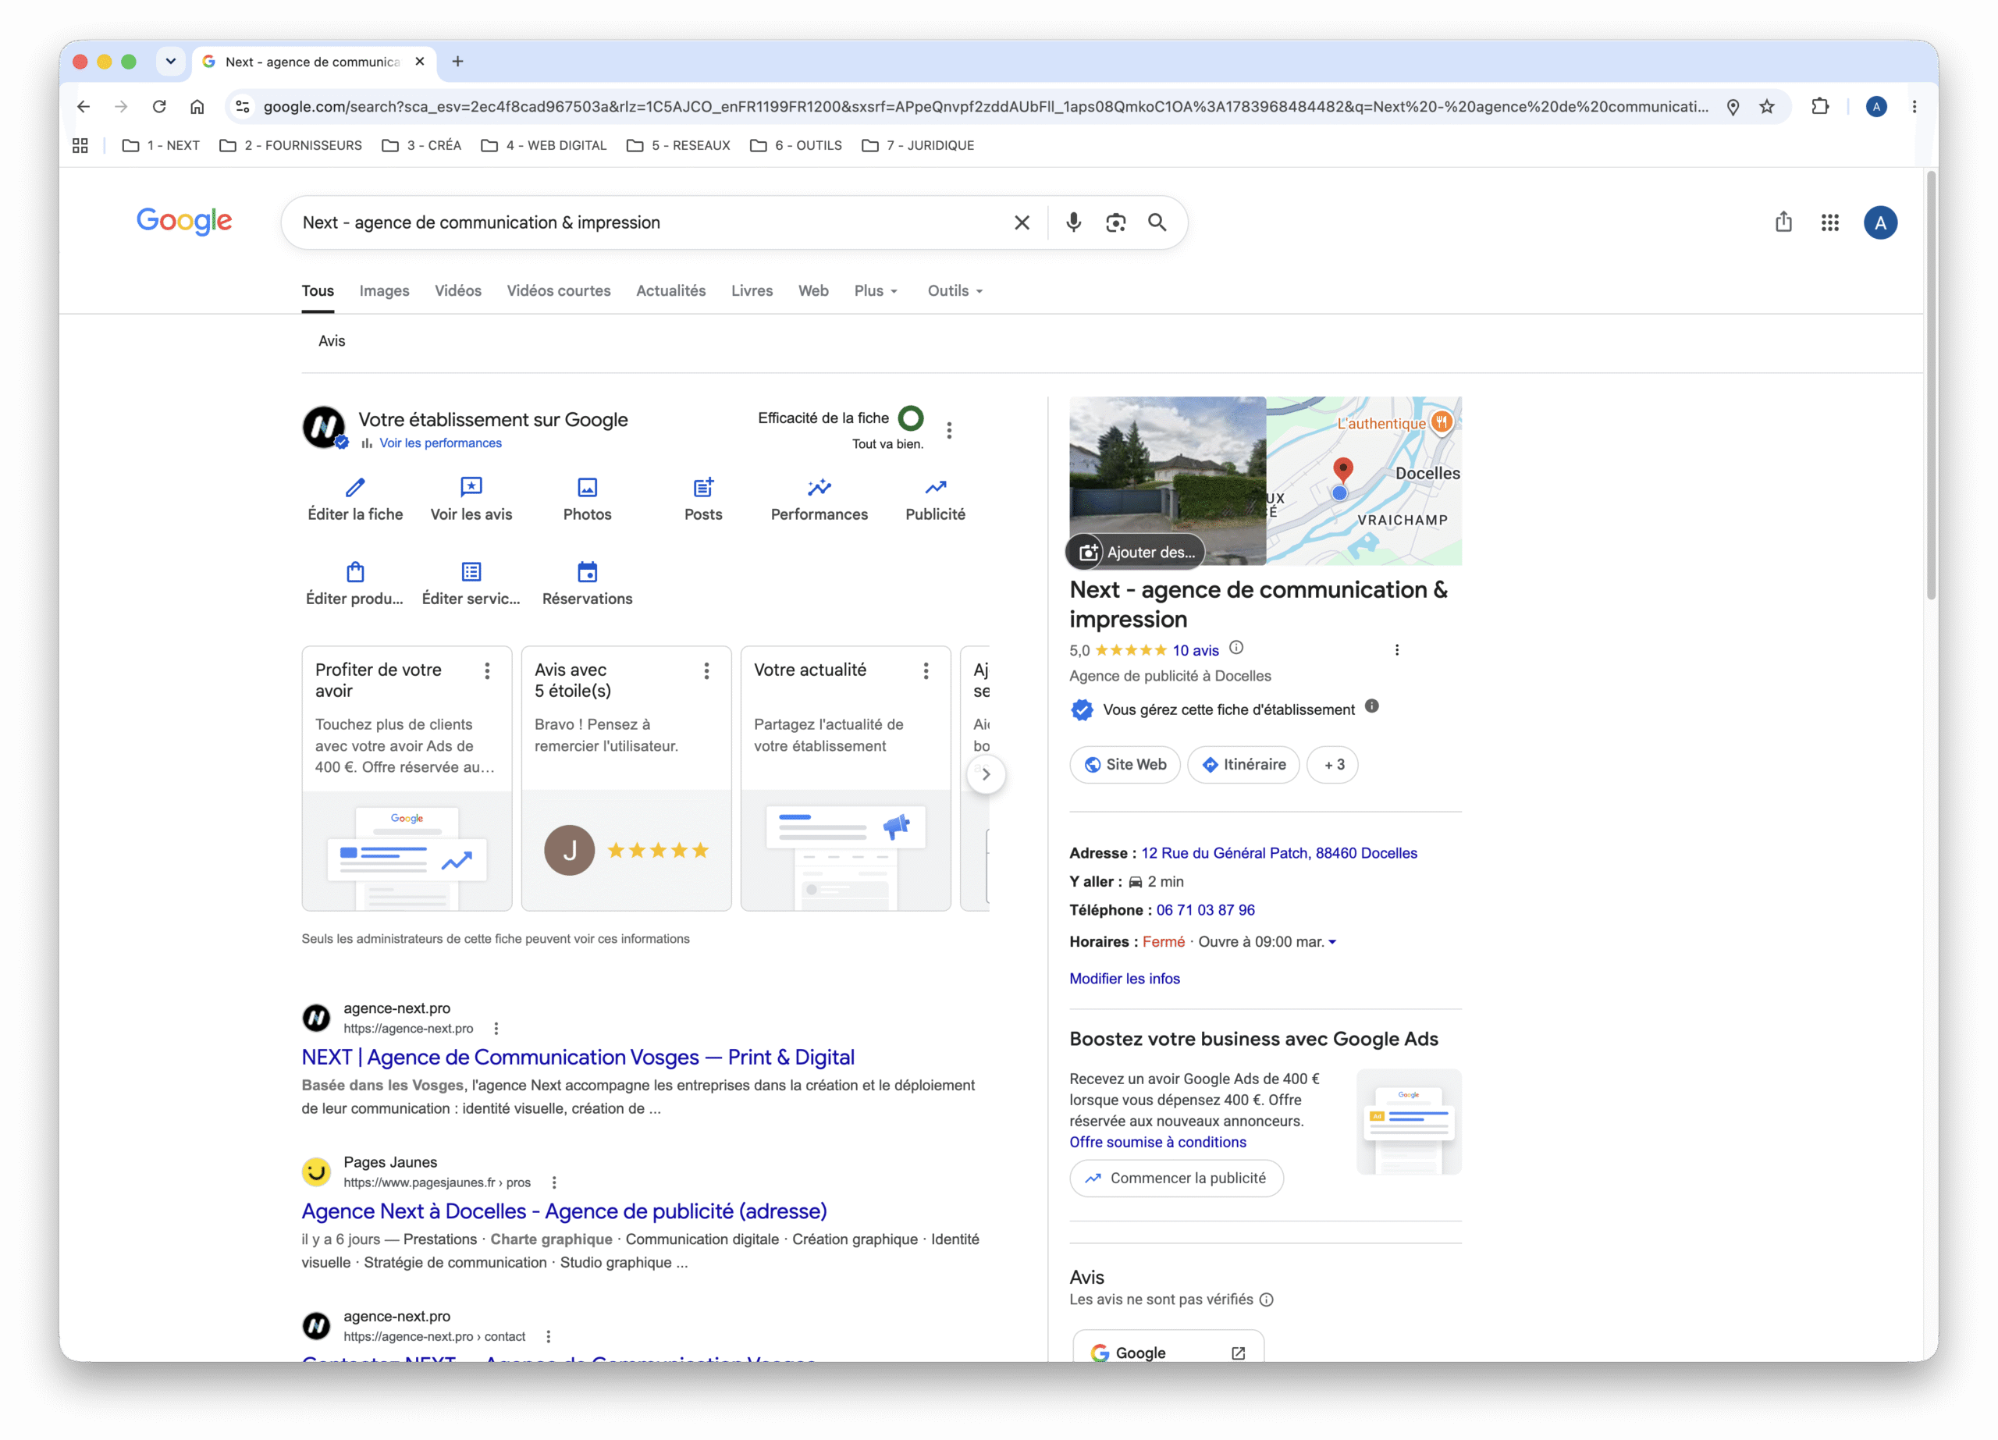Start voice search with microphone icon

1073,222
